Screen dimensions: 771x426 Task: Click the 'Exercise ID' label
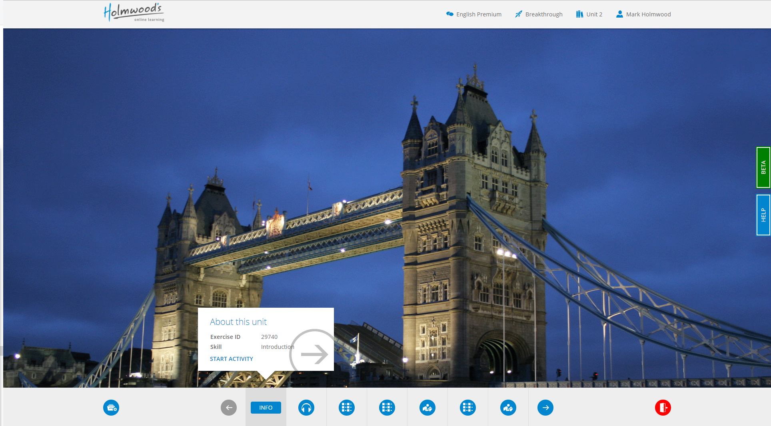point(225,337)
